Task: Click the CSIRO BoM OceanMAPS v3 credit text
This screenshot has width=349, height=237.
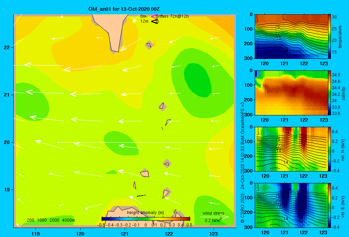Action: click(243, 162)
